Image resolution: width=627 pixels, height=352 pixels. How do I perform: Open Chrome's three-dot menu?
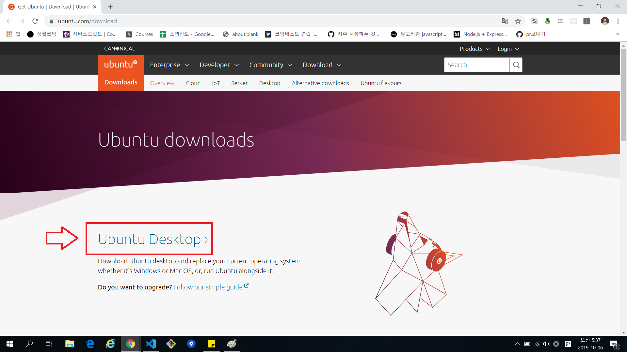coord(618,21)
